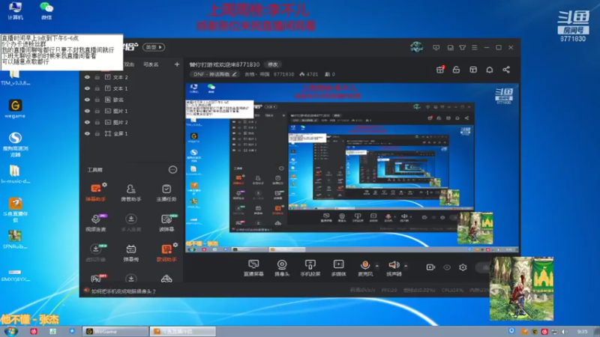
Task: Expand speaker options arrow
Action: coord(406,266)
